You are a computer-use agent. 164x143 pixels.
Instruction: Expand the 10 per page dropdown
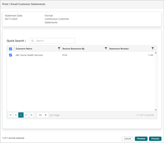(x=43, y=115)
